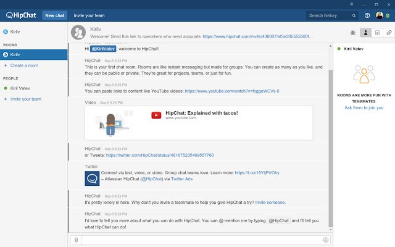Open the t.co shortened link in tweet
This screenshot has height=247, width=395.
tap(257, 173)
